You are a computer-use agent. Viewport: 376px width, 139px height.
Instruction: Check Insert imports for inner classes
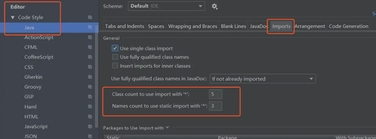[115, 66]
